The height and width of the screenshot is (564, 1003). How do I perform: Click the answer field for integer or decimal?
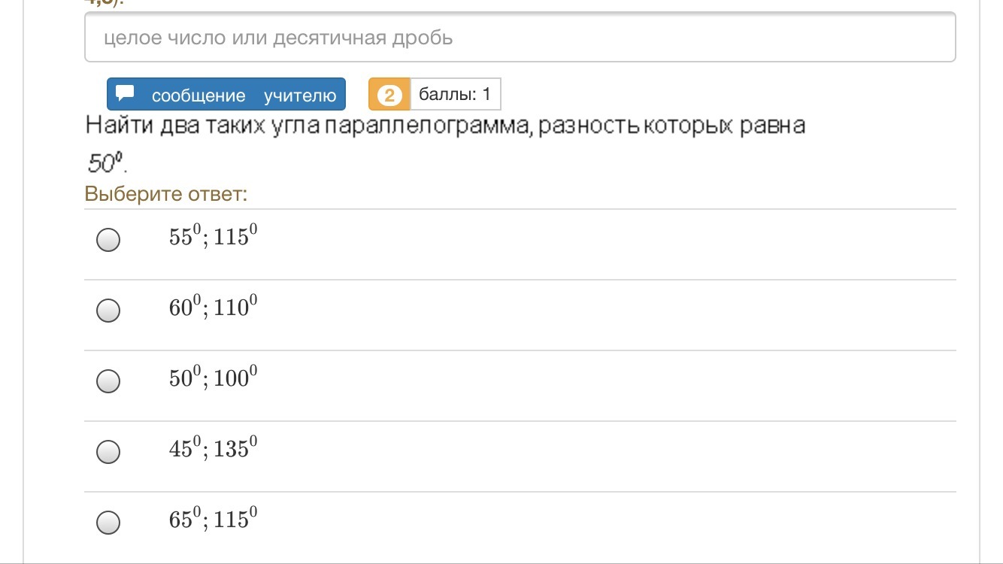point(520,37)
